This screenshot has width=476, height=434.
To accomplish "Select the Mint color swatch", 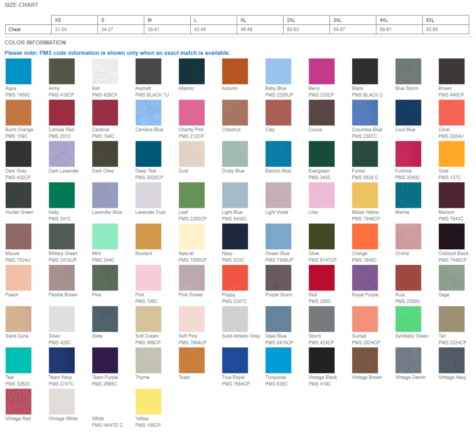I will (x=105, y=236).
